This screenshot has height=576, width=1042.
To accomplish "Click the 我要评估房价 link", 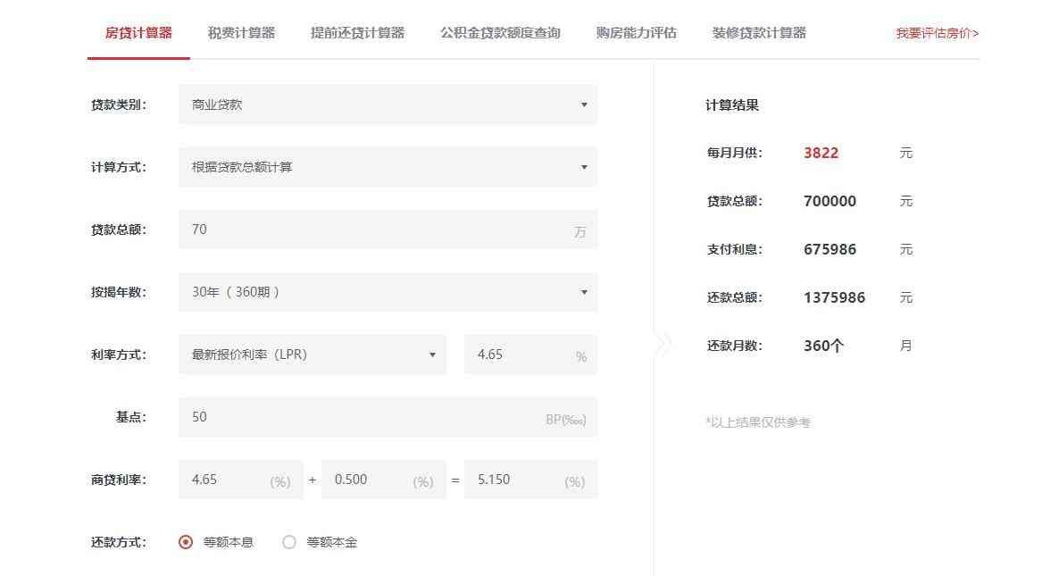I will (937, 33).
